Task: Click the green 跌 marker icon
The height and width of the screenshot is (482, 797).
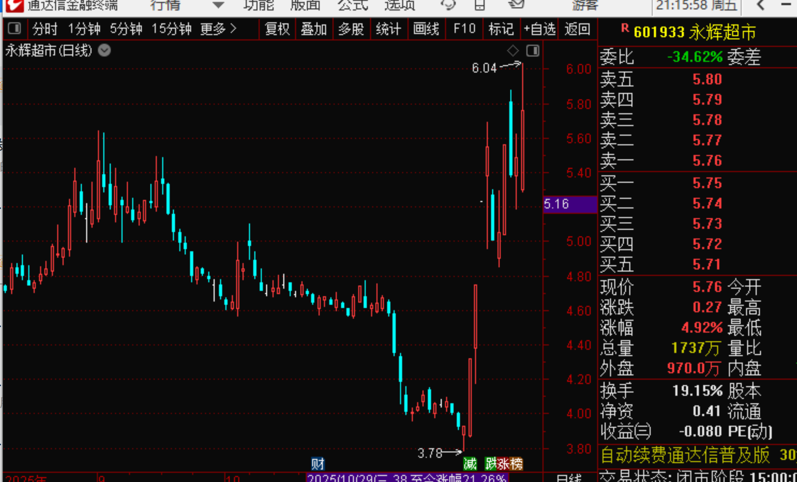Action: point(491,464)
